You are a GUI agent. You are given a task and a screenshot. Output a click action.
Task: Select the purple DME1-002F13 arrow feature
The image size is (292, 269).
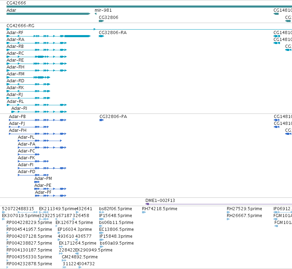click(219, 204)
